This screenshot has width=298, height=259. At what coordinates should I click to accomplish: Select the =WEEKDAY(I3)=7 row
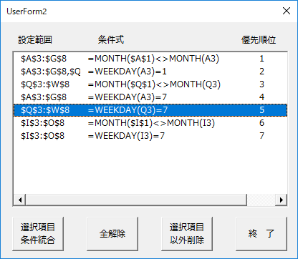150,136
